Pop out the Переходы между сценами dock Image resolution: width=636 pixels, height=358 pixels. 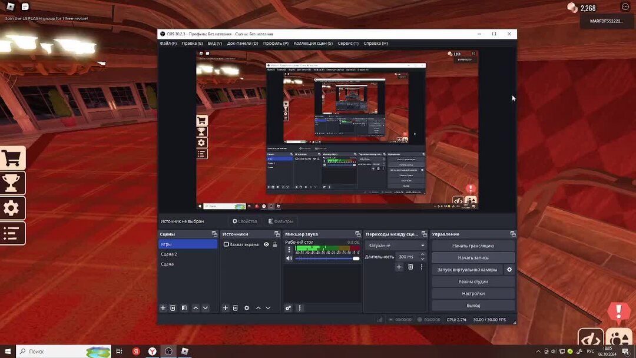point(424,234)
